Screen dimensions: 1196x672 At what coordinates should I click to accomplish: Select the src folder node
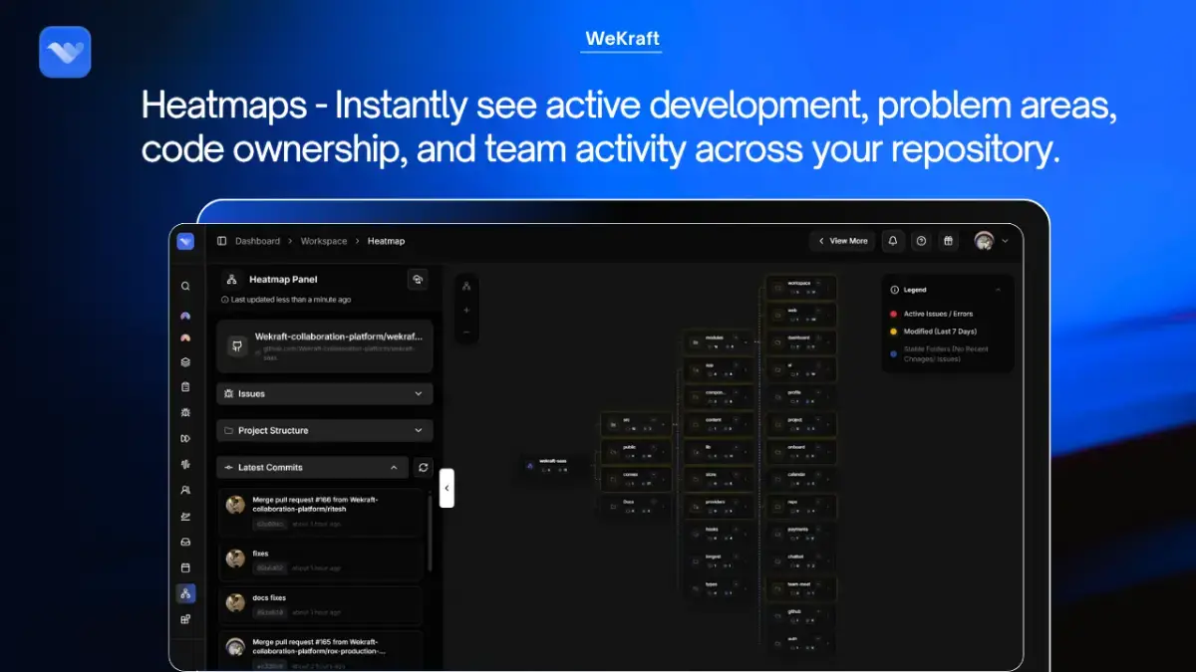pyautogui.click(x=636, y=425)
